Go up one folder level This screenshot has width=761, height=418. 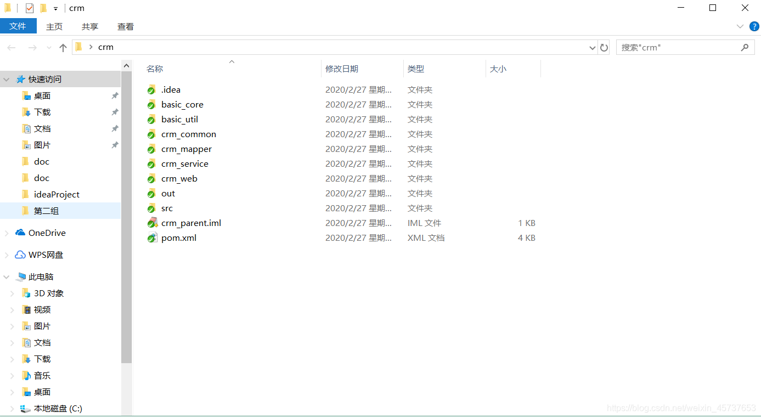63,48
